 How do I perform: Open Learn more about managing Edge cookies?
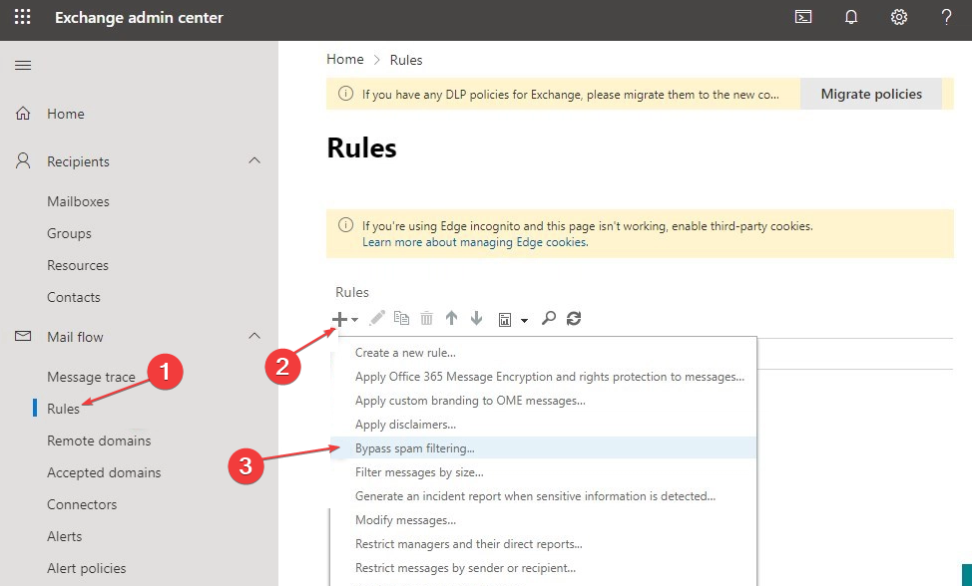click(x=475, y=242)
